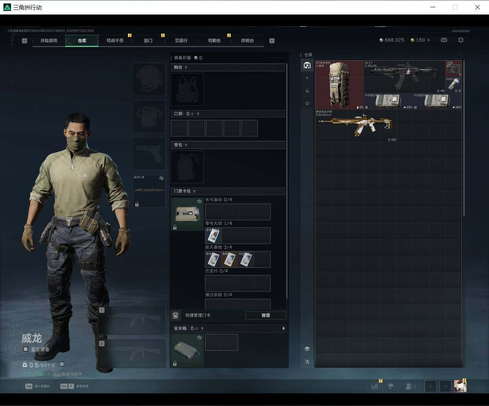
Task: Click the warehouse lock icon
Action: pos(307,91)
